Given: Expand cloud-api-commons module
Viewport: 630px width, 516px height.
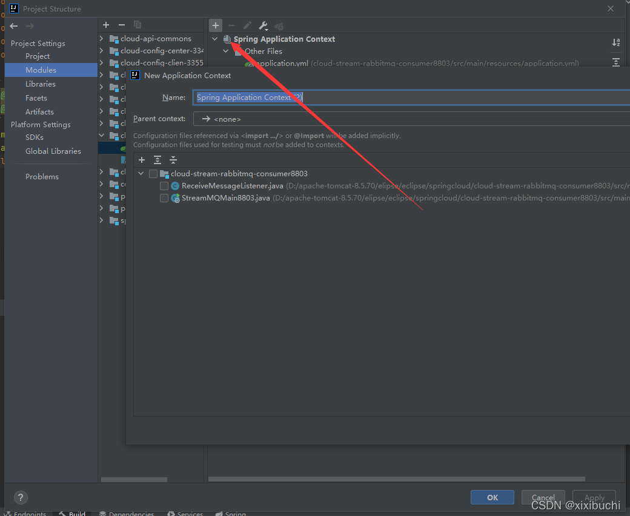Looking at the screenshot, I should 102,39.
